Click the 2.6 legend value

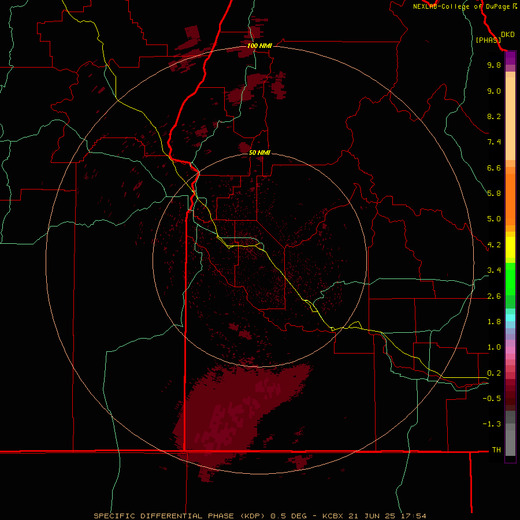(494, 296)
